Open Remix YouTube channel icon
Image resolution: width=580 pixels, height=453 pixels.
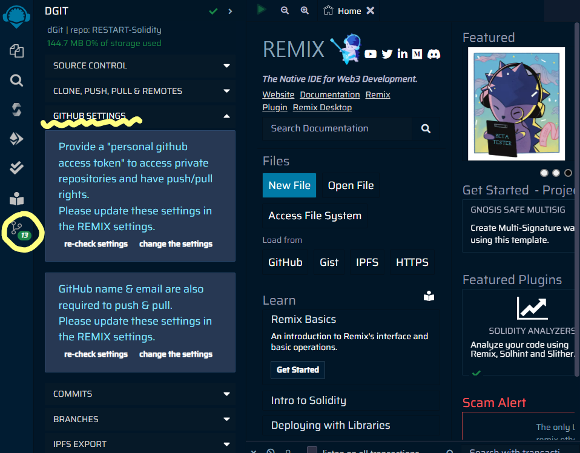(371, 55)
